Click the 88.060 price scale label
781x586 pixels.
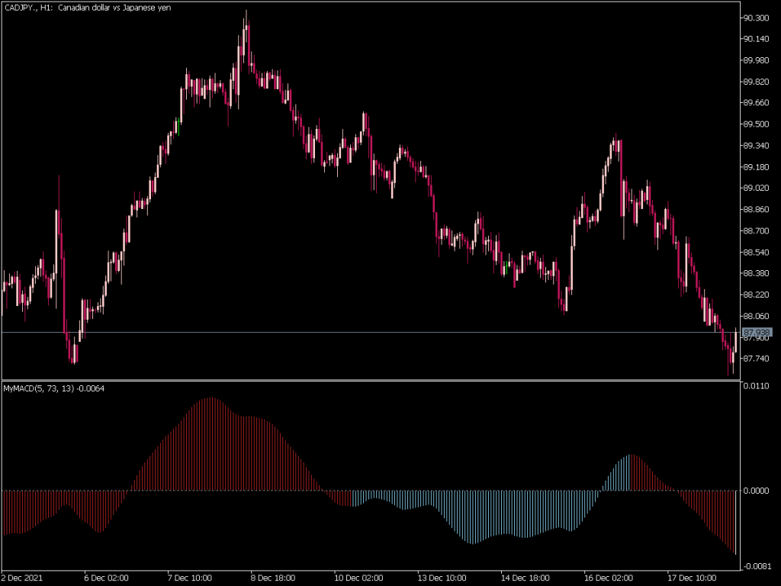point(755,316)
